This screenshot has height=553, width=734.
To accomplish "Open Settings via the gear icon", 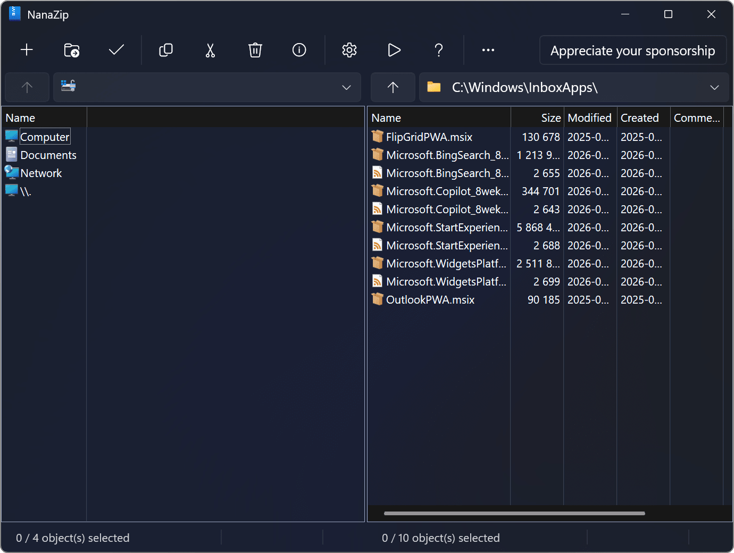I will click(349, 50).
